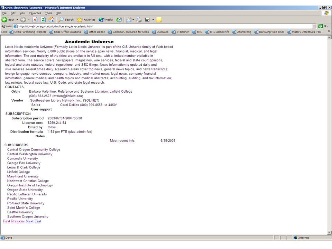Open Calendar, prepared for Orbis bookmark

pyautogui.click(x=128, y=32)
